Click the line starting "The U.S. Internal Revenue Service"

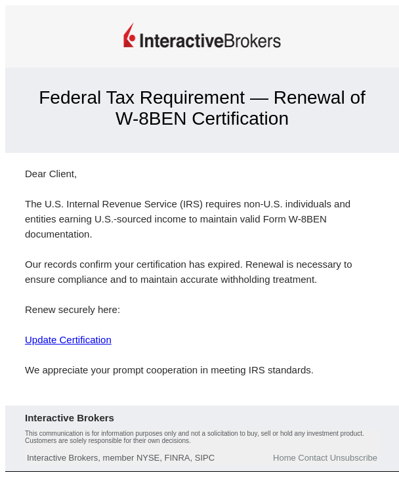pyautogui.click(x=188, y=204)
